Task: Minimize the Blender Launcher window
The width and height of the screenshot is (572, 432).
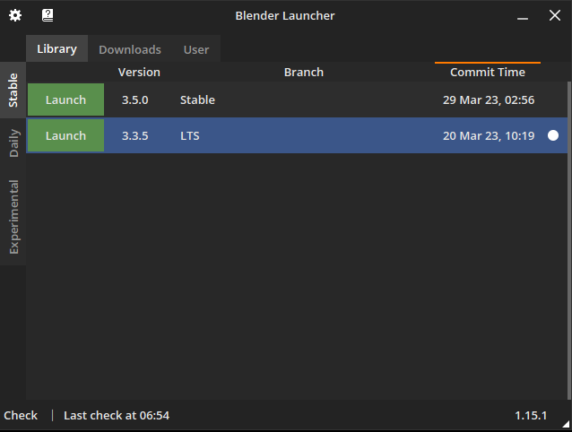Action: [x=522, y=15]
